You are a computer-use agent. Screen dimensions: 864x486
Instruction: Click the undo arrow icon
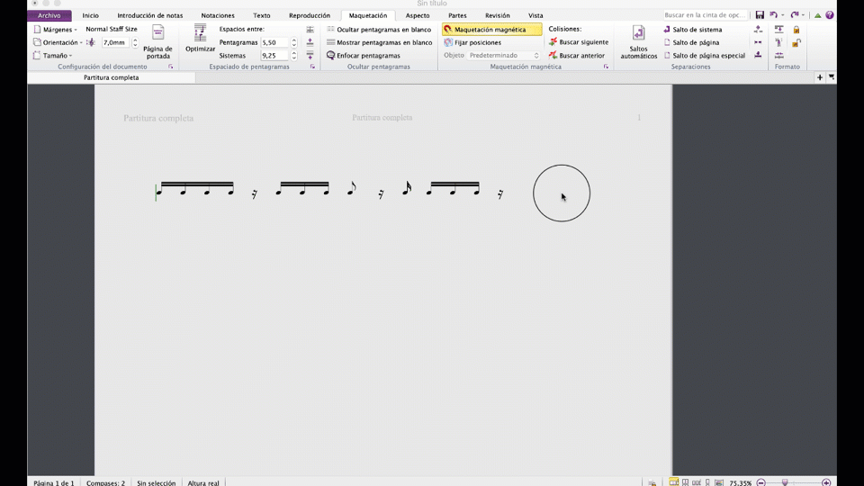pyautogui.click(x=773, y=15)
